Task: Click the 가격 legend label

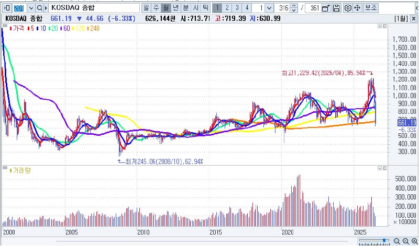Action: pyautogui.click(x=16, y=28)
